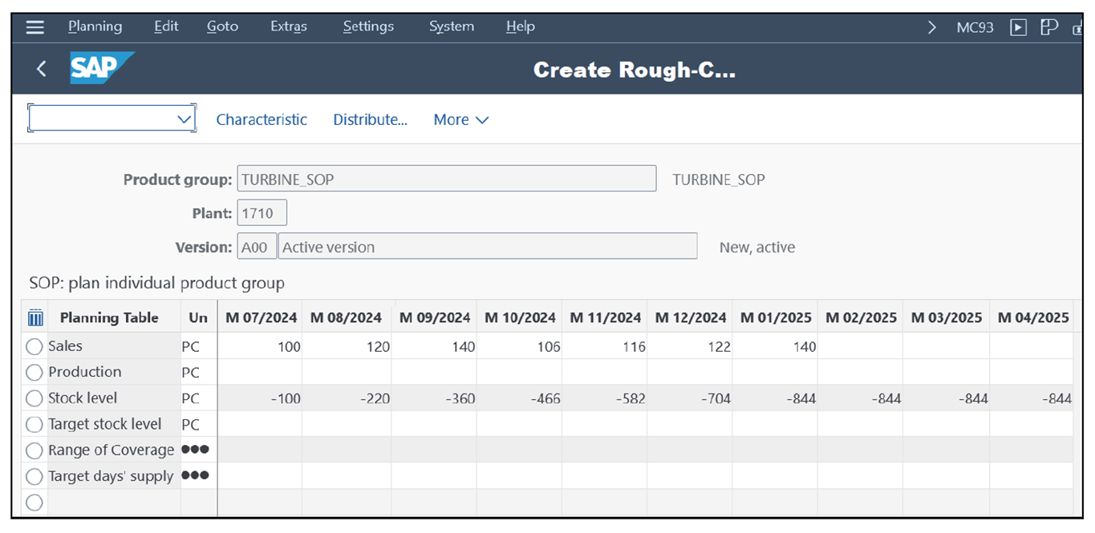The height and width of the screenshot is (533, 1095).
Task: Select the empty last row radio button
Action: click(x=34, y=503)
